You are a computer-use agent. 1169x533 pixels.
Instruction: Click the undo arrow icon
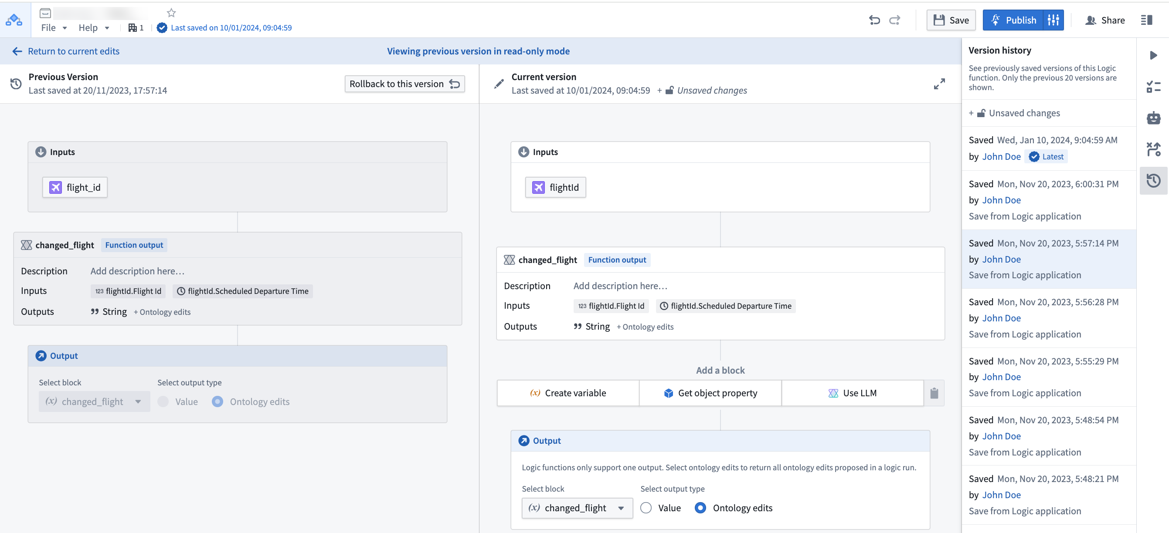point(874,20)
